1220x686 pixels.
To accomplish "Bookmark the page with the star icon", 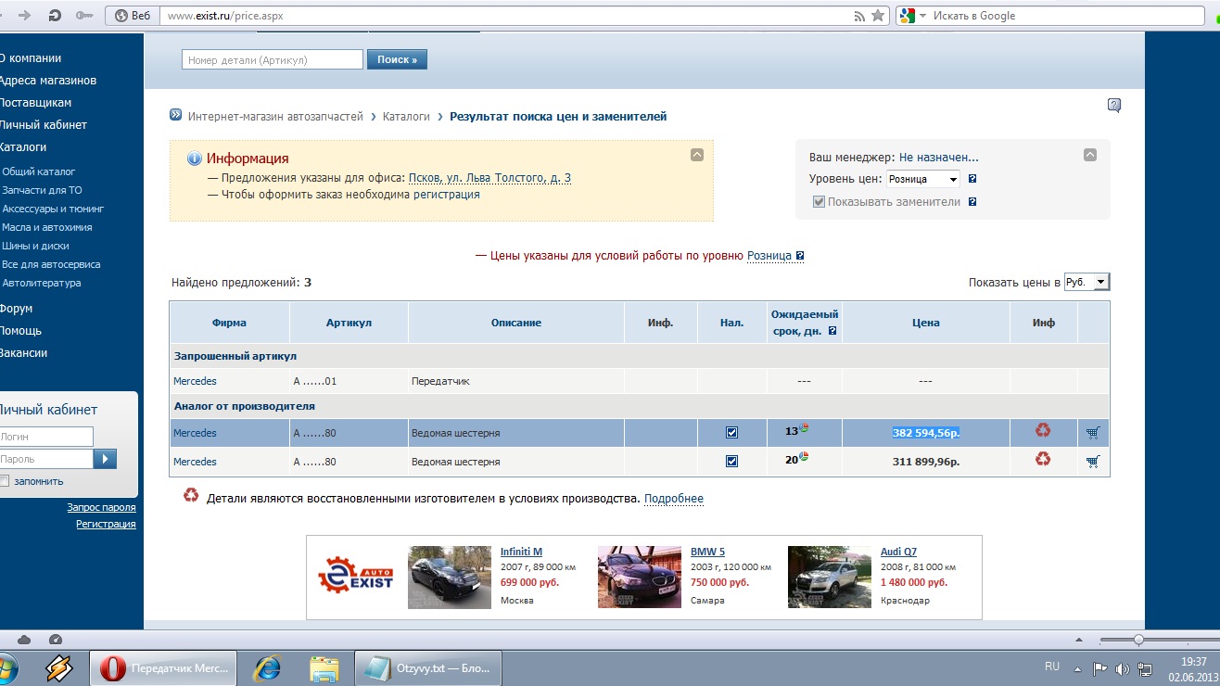I will pyautogui.click(x=877, y=16).
